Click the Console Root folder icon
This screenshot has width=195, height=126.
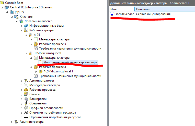(3, 3)
